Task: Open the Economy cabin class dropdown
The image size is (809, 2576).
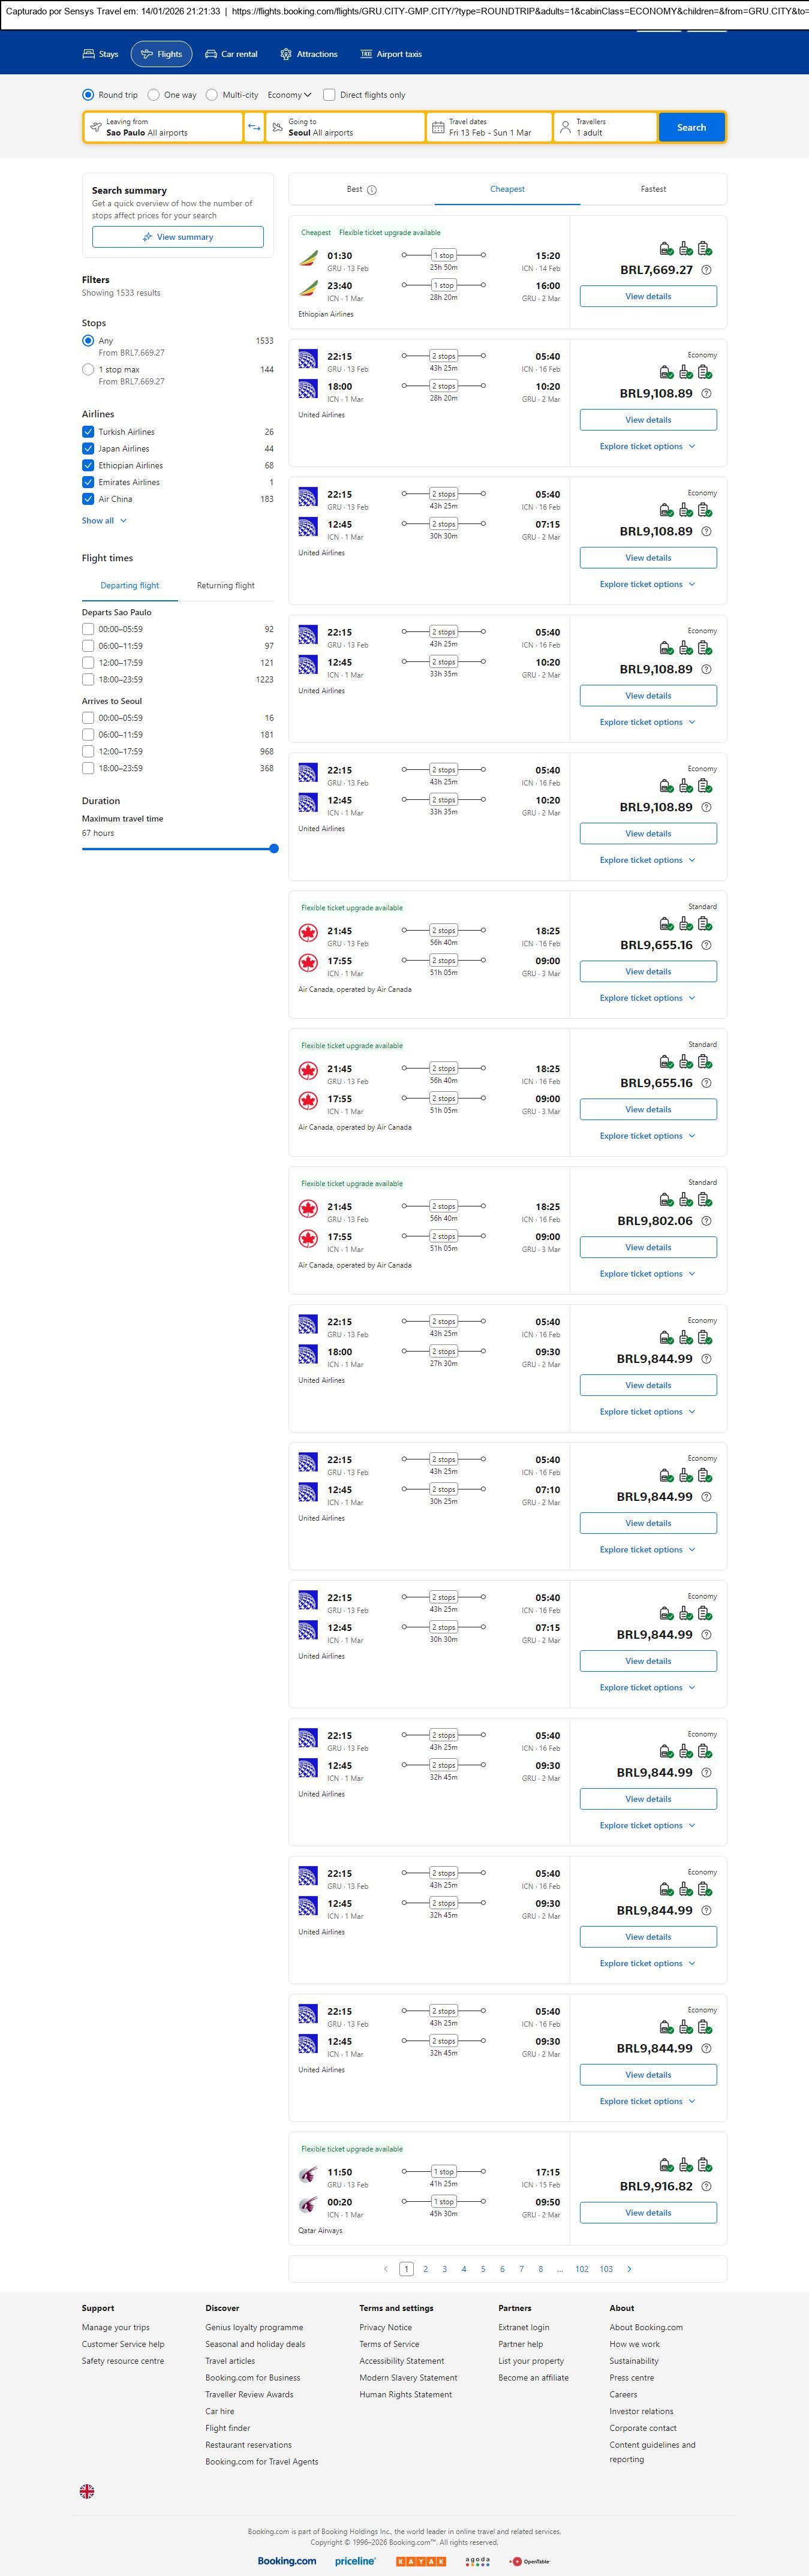Action: (289, 95)
